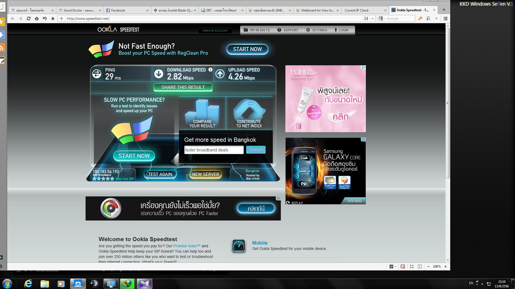Expand the address bar history dropdown arrow

tap(373, 18)
